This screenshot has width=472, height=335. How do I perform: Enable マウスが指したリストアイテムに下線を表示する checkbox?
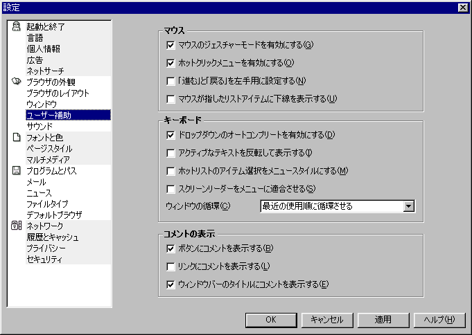pos(171,99)
